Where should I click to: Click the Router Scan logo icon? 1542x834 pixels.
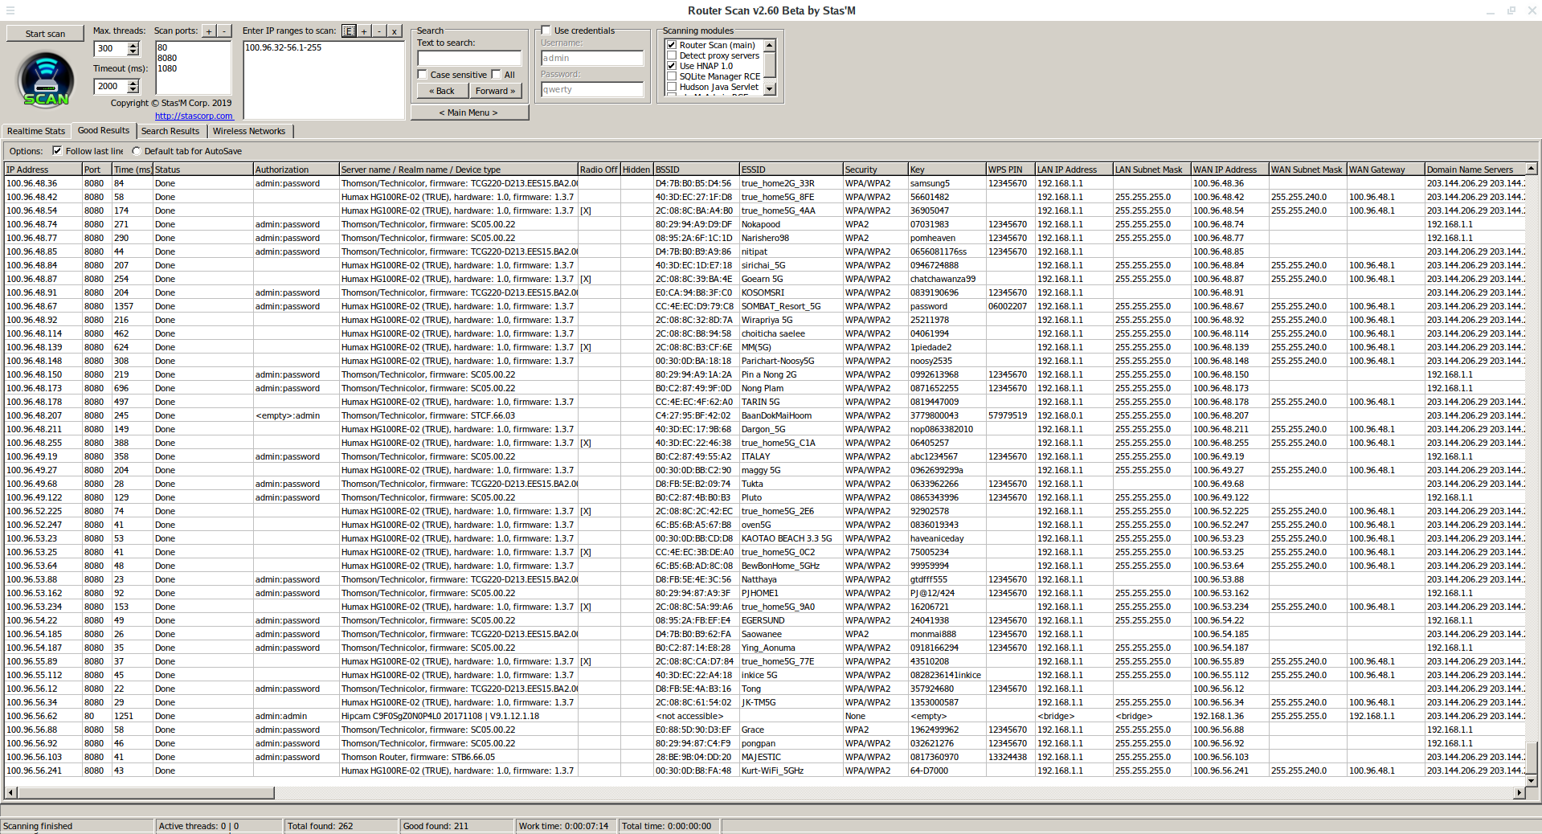[x=46, y=80]
